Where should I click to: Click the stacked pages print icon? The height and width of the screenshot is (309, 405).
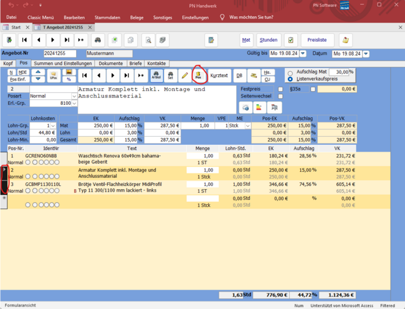(x=163, y=40)
